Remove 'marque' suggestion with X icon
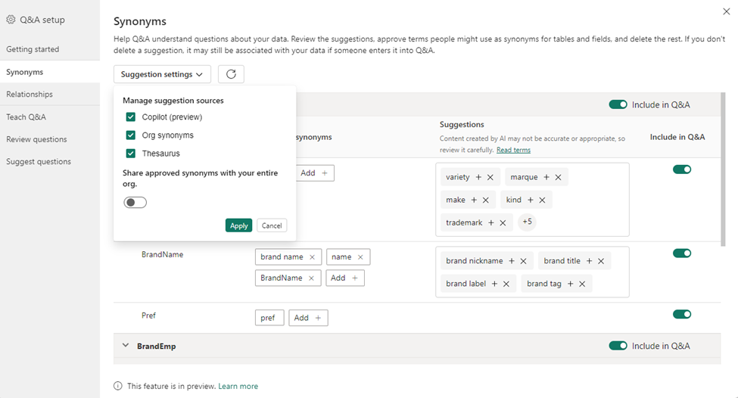The image size is (738, 398). pyautogui.click(x=558, y=177)
